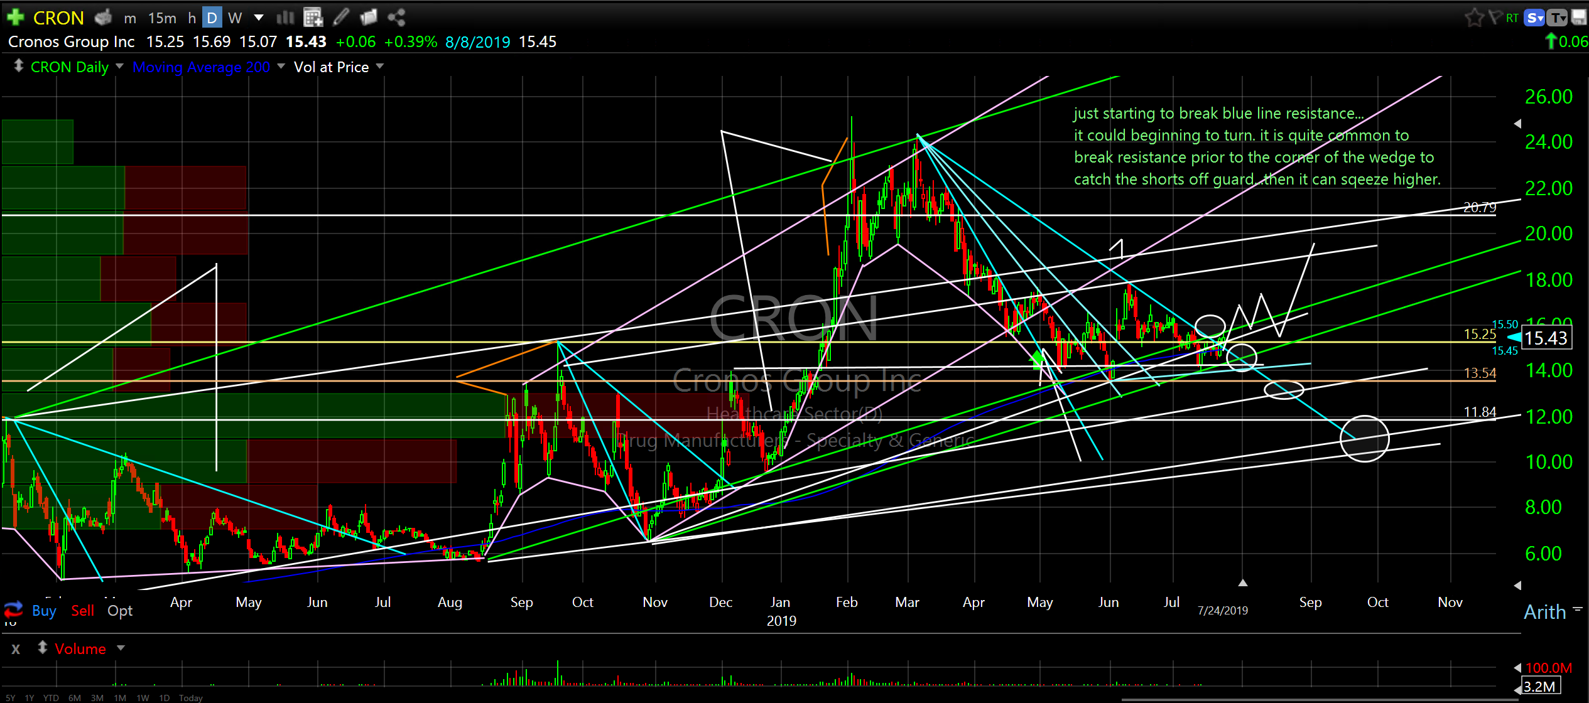Screen dimensions: 1589x703
Task: Switch timeframe to 15m
Action: click(x=162, y=18)
